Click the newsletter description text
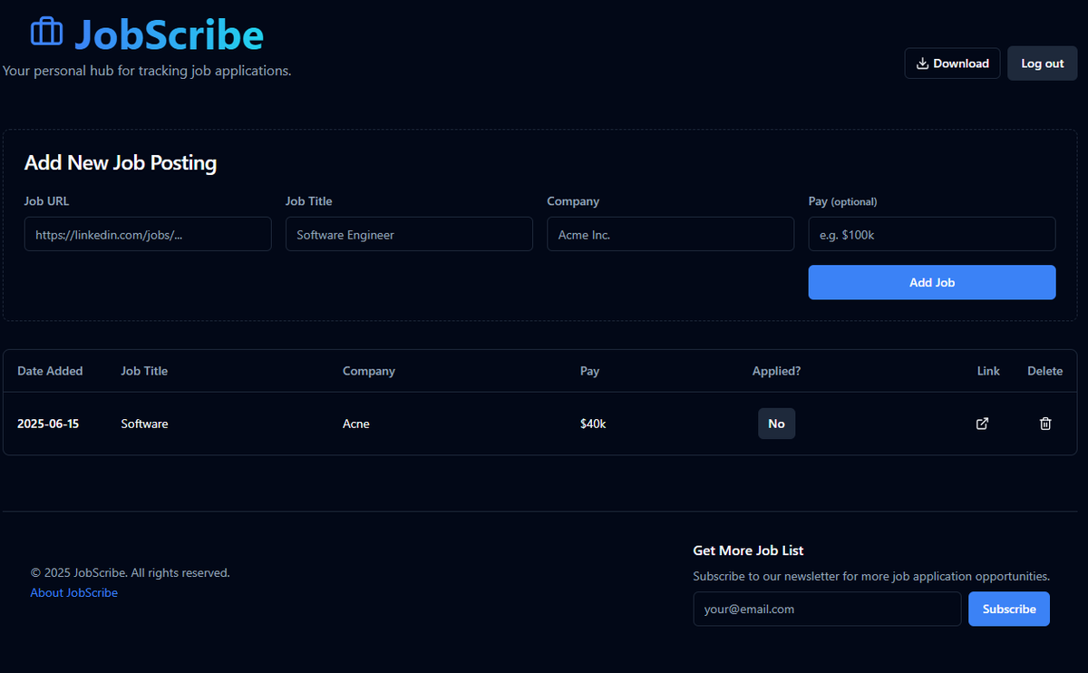This screenshot has width=1088, height=673. [871, 576]
